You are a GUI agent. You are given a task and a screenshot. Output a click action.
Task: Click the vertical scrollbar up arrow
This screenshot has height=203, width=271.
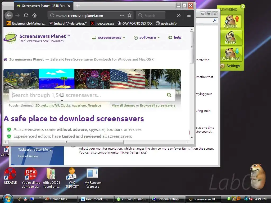pos(192,29)
